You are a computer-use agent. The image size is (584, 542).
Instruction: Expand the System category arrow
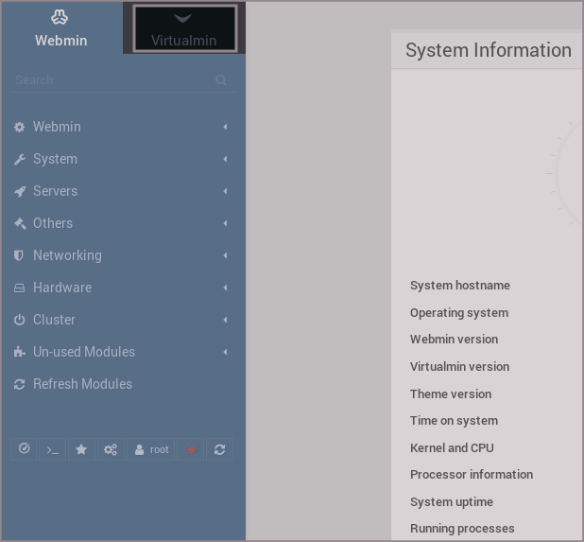tap(225, 159)
